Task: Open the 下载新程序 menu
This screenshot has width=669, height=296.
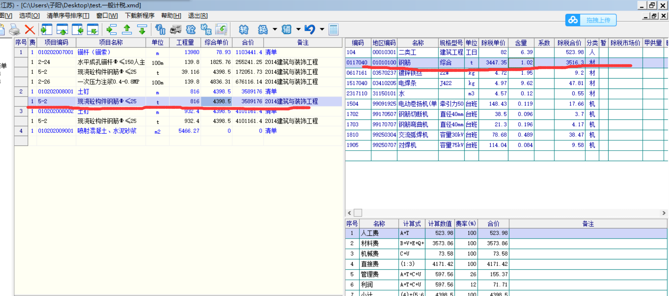Action: (x=139, y=16)
